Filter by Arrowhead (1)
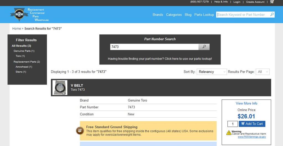Viewport: 283px width, 146px height. coord(24,67)
